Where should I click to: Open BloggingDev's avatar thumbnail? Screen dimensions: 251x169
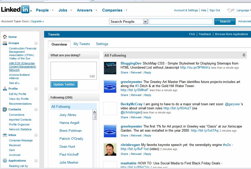(x=110, y=68)
